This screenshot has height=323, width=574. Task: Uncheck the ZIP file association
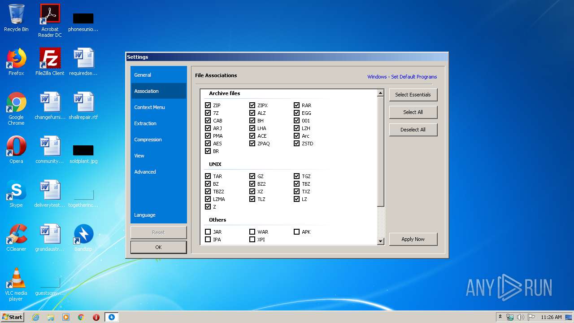208,105
